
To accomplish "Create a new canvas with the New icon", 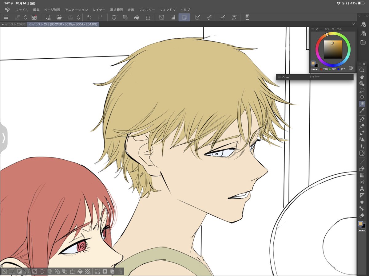I will (x=48, y=17).
